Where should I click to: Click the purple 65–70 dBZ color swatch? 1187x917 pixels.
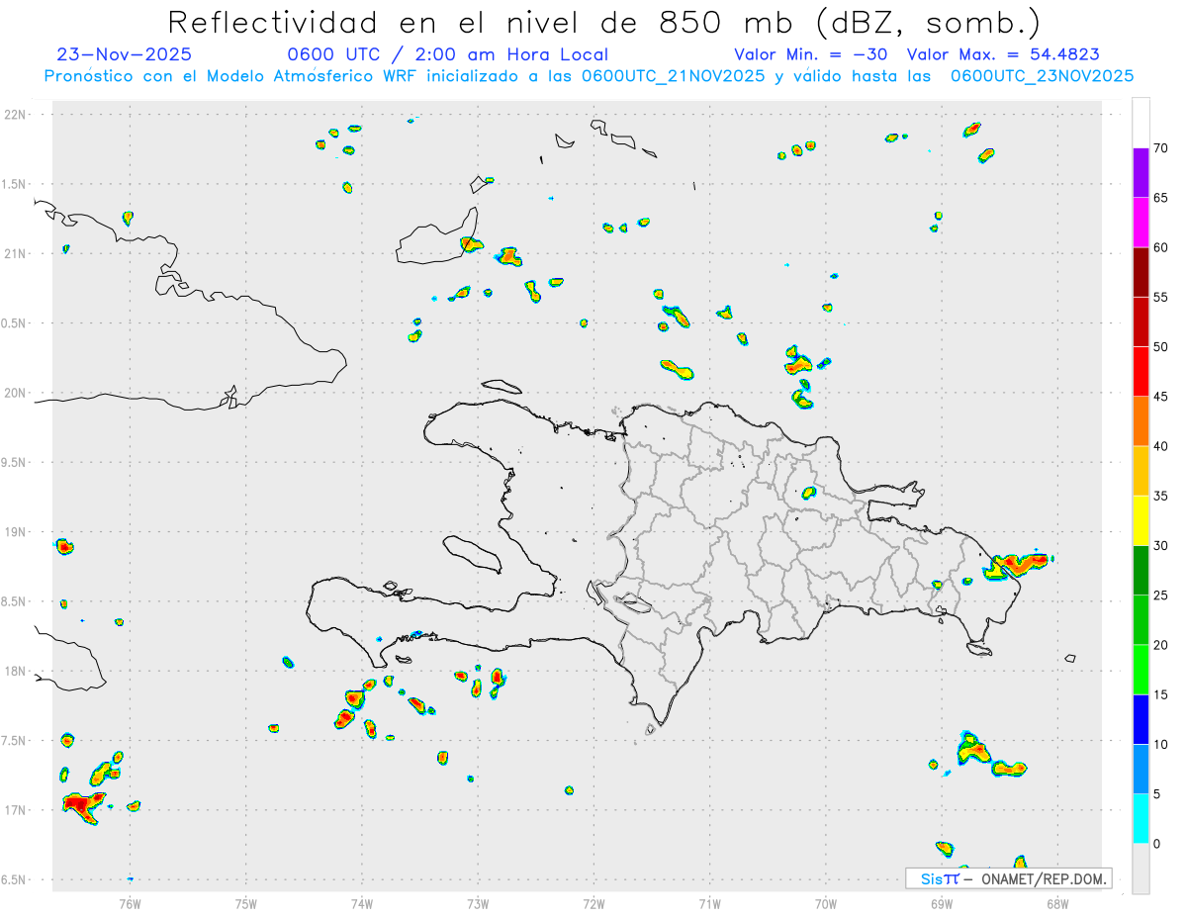(1141, 172)
